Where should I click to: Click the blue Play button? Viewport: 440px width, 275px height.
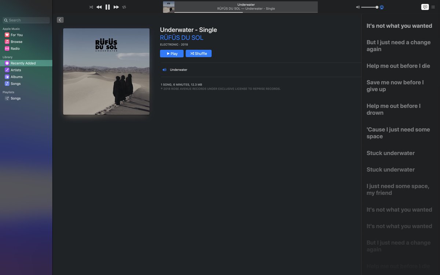[172, 54]
